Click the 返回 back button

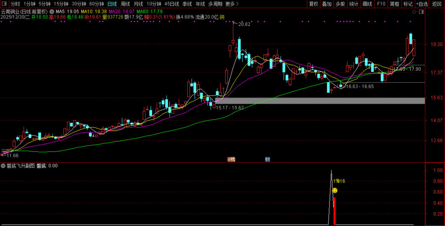436,4
